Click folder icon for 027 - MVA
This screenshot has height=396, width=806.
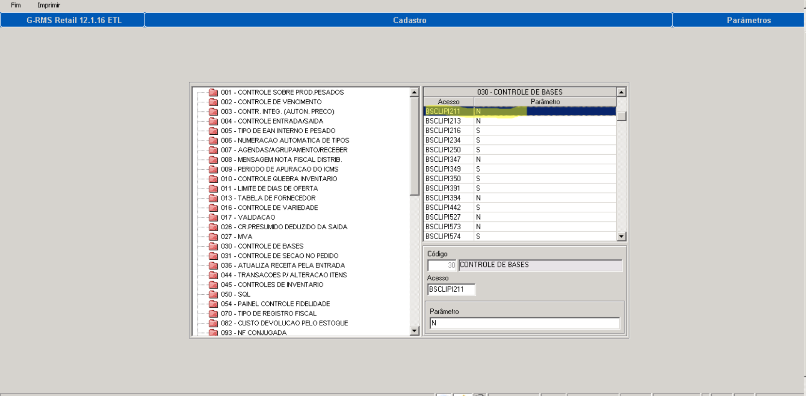213,237
